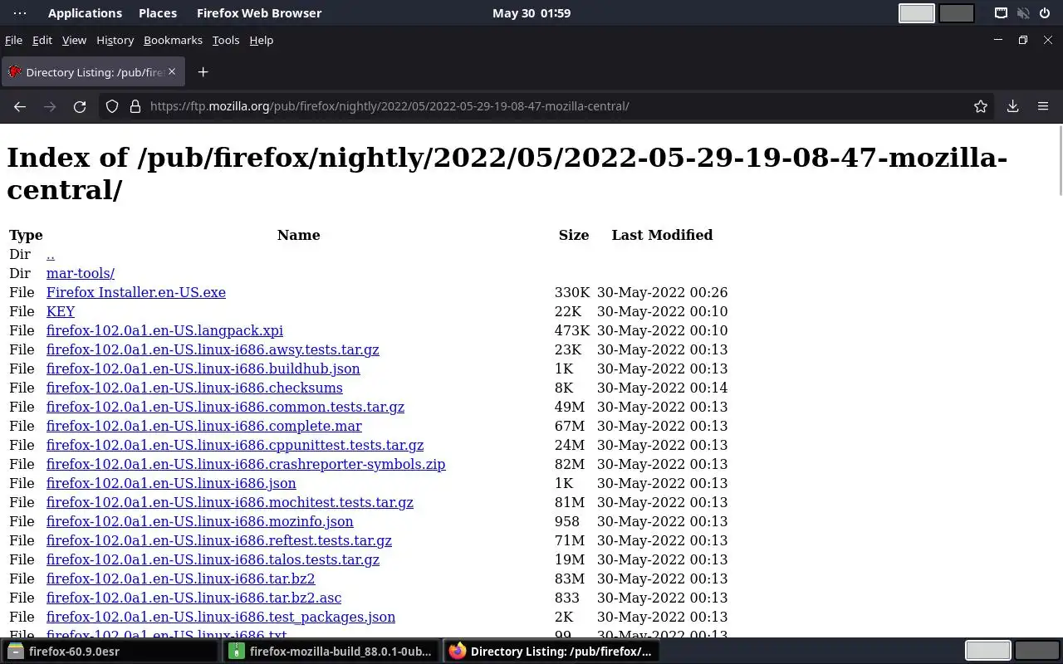Open a new tab with plus button

point(203,72)
